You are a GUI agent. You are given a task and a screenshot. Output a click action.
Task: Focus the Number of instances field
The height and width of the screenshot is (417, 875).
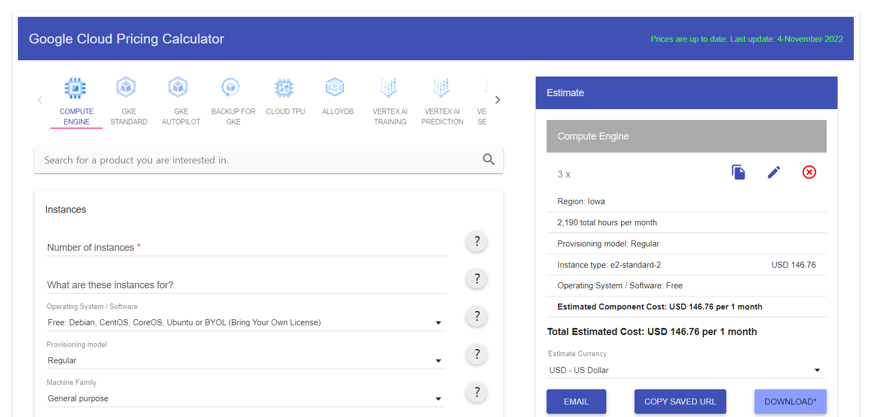coord(246,248)
